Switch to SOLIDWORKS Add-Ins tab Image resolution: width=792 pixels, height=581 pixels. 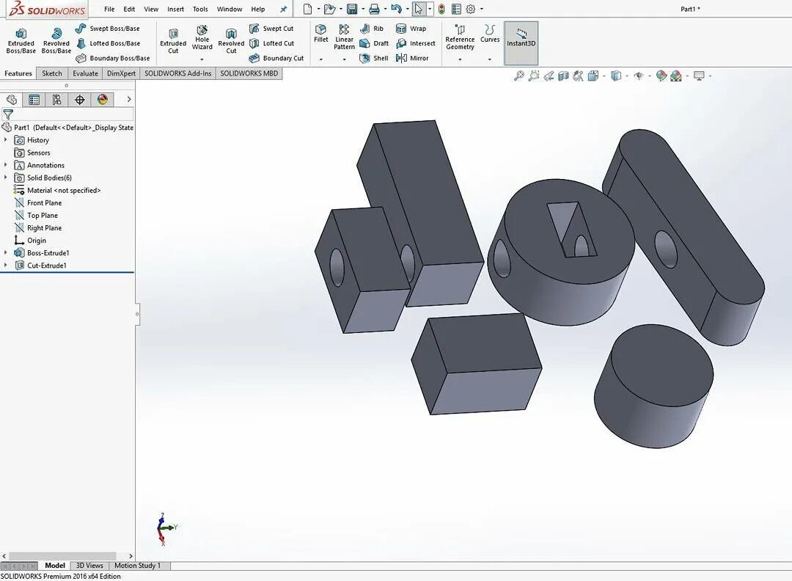[x=177, y=73]
